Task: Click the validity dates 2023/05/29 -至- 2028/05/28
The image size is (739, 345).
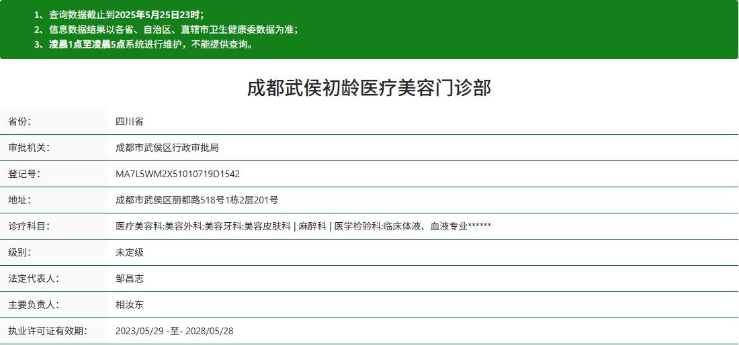Action: [175, 331]
